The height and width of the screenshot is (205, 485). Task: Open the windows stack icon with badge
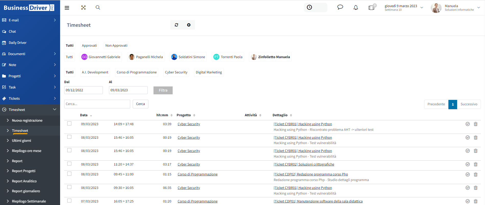pos(372,7)
